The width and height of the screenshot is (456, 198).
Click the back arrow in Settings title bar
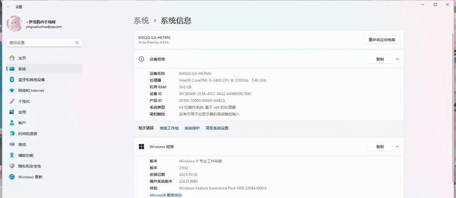pyautogui.click(x=8, y=7)
